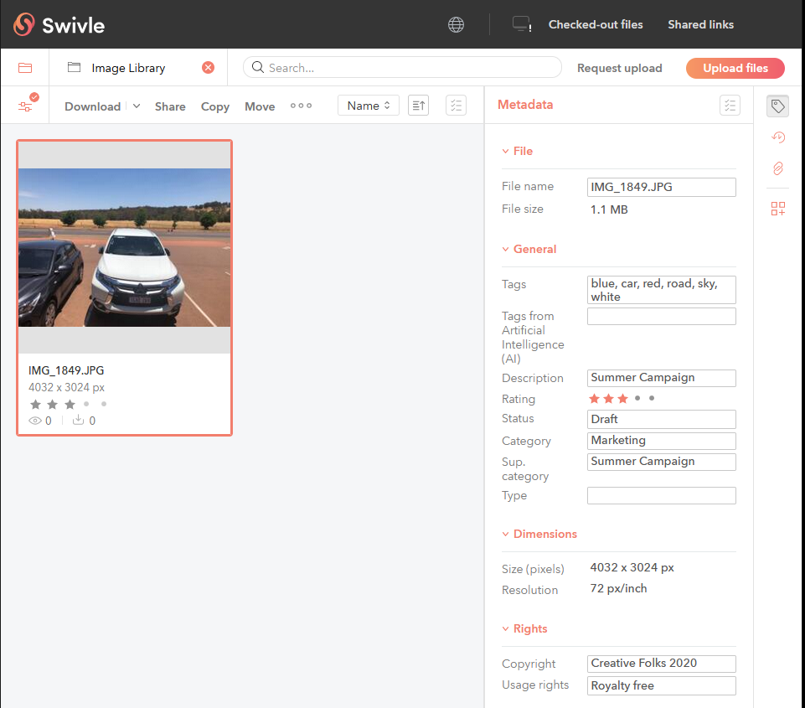
Task: Open the folder browser icon
Action: (x=25, y=68)
